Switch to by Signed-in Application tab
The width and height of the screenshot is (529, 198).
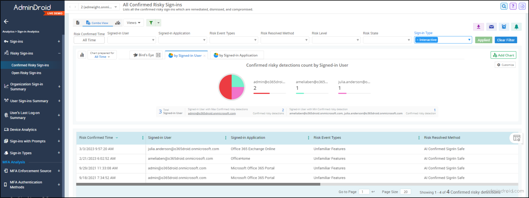click(237, 55)
